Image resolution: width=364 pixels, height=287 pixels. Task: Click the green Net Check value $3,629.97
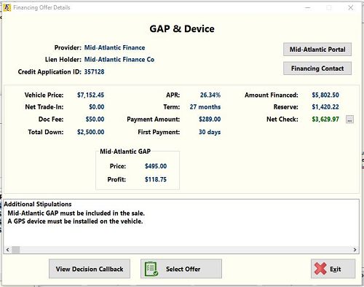325,119
